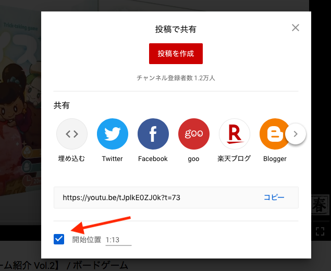
Task: Click the 共有 section heading
Action: point(62,105)
